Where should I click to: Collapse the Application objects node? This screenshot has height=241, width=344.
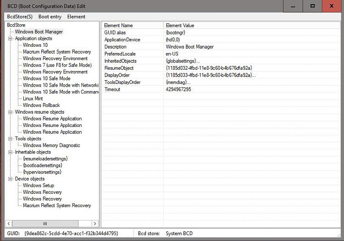tap(10, 38)
